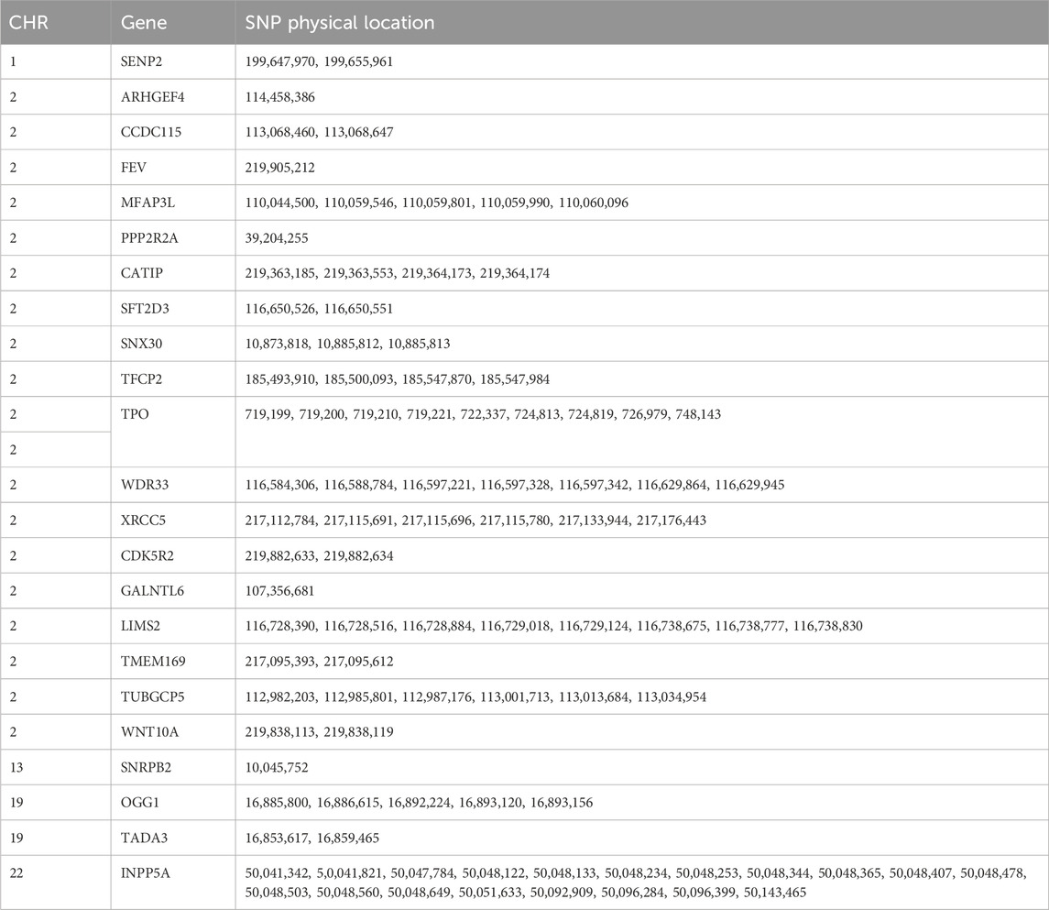Viewport: 1049px width, 910px height.
Task: Click LIMS2 locations starting 116,728,390
Action: coord(554,626)
